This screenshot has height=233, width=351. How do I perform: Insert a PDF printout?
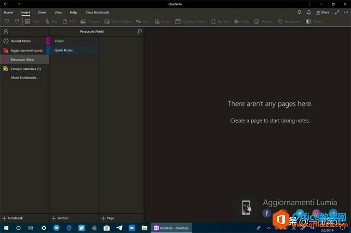tap(69, 22)
